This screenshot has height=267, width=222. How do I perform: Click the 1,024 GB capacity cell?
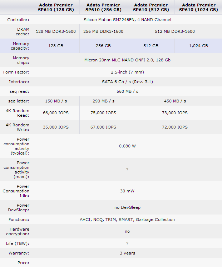198,46
